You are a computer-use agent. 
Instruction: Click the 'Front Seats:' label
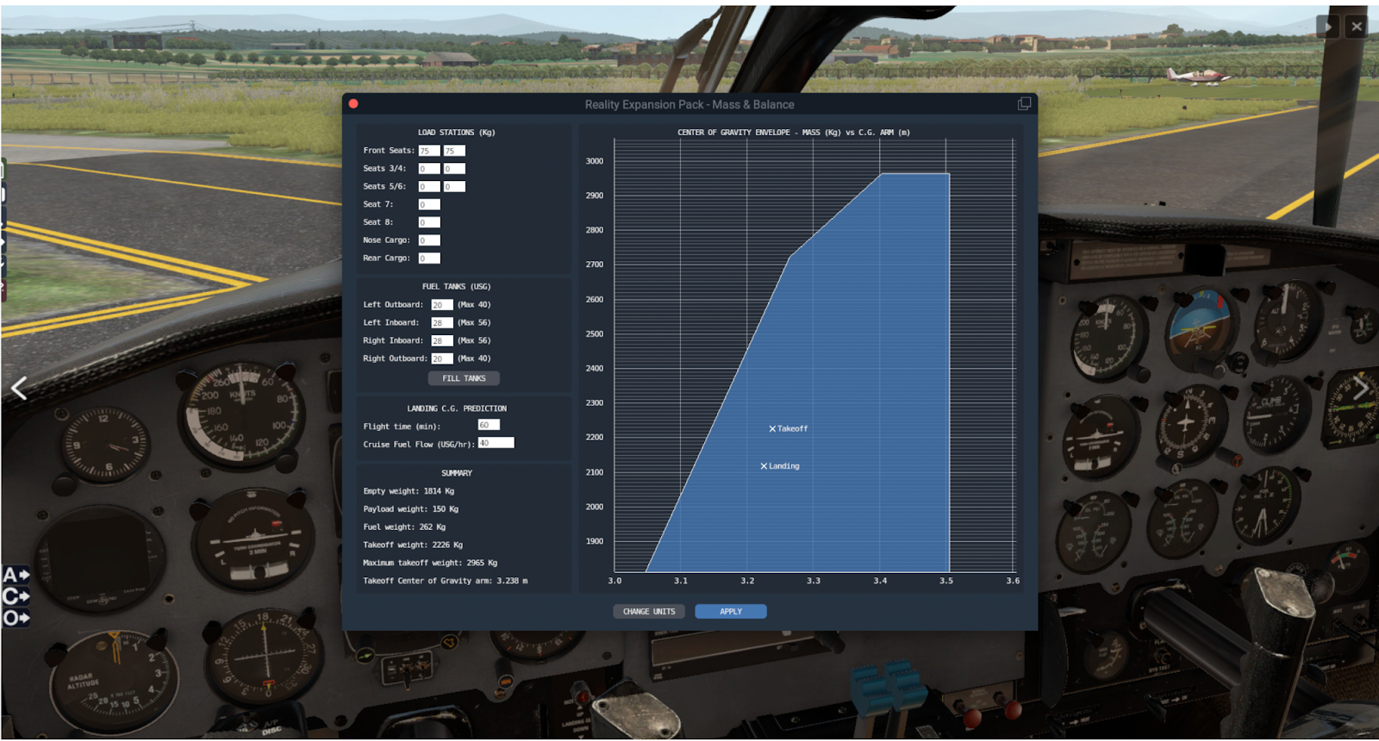coord(389,151)
